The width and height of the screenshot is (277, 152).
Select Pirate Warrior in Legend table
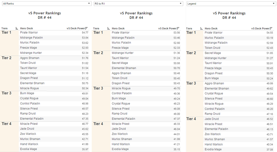pyautogui.click(x=214, y=33)
